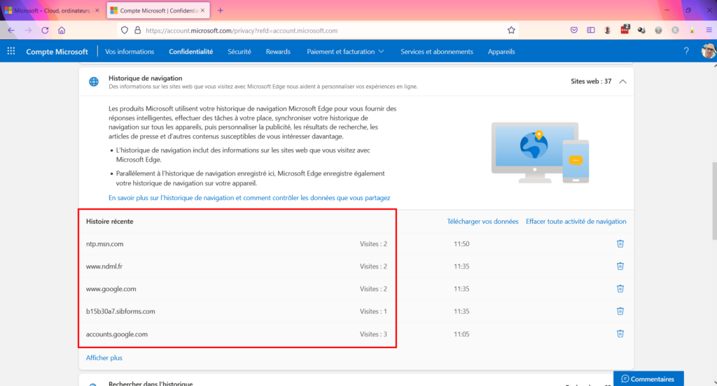Click Afficher plus to show more history

pyautogui.click(x=104, y=357)
